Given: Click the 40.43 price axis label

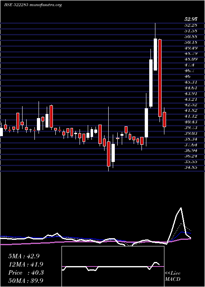Looking at the screenshot, I should [191, 122].
